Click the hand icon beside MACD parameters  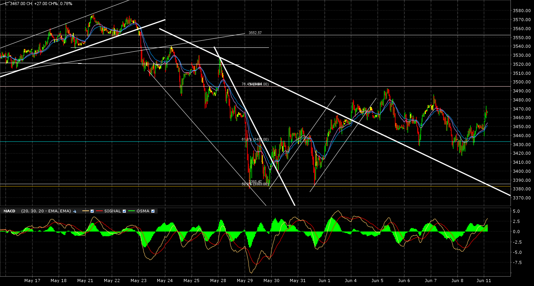pyautogui.click(x=74, y=211)
